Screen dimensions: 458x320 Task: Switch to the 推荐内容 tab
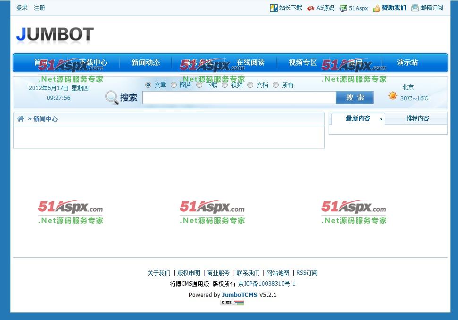pos(417,118)
